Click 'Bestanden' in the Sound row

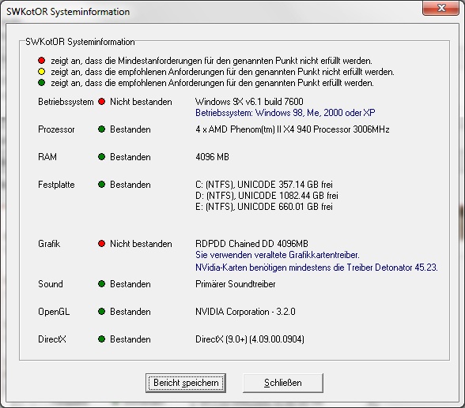point(130,284)
